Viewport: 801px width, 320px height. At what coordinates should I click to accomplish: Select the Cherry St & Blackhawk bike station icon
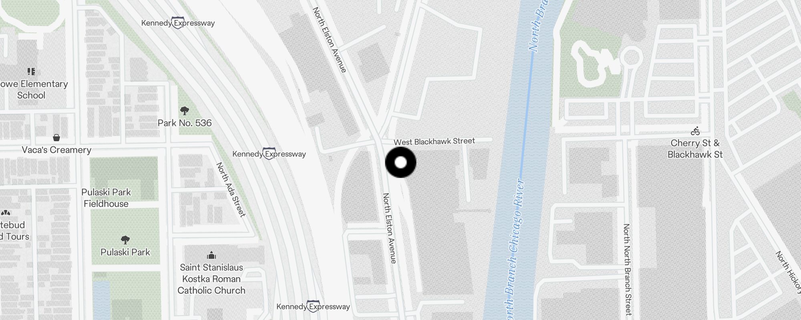695,131
